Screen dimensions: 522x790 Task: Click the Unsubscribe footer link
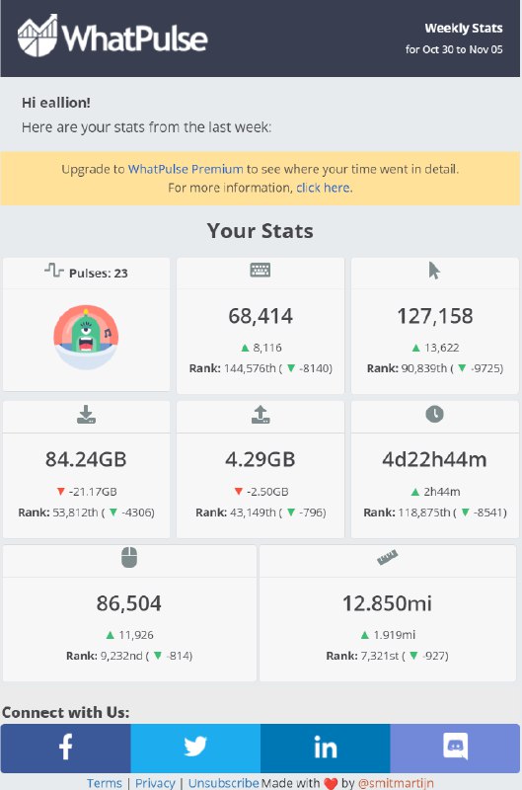click(x=223, y=783)
